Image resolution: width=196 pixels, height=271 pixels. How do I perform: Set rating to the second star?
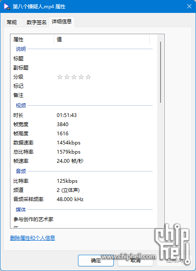[x=67, y=77]
